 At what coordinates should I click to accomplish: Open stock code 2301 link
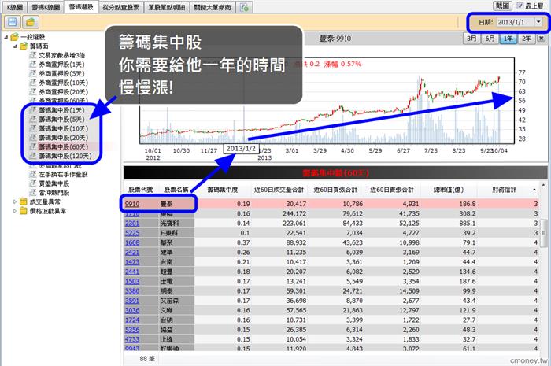[132, 224]
